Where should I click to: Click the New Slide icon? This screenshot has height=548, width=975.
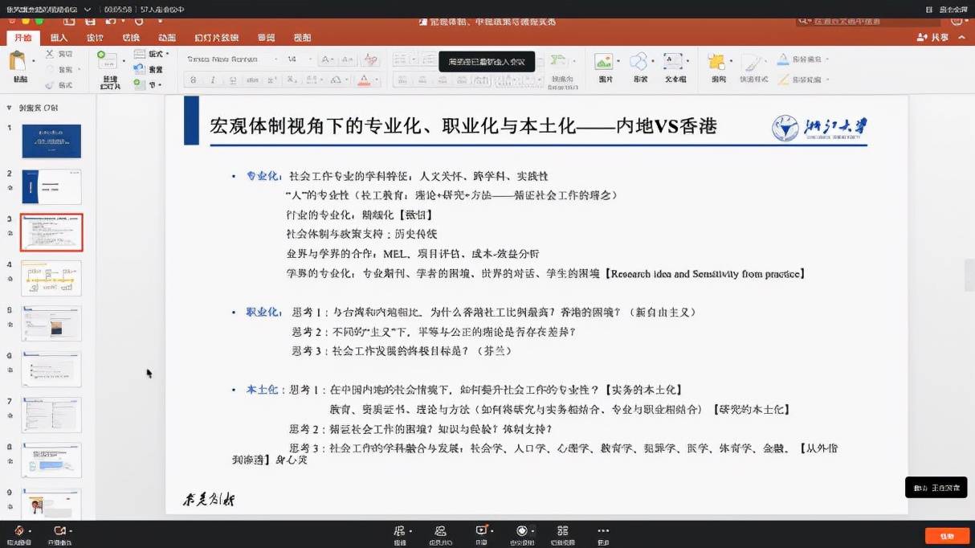(108, 62)
